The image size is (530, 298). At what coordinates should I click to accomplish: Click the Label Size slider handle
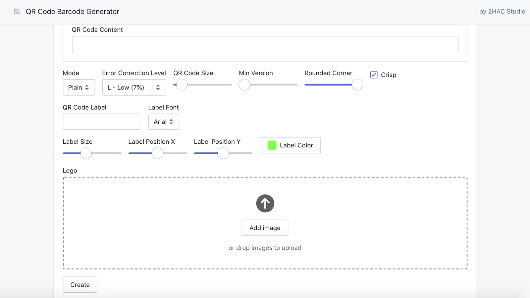point(86,153)
